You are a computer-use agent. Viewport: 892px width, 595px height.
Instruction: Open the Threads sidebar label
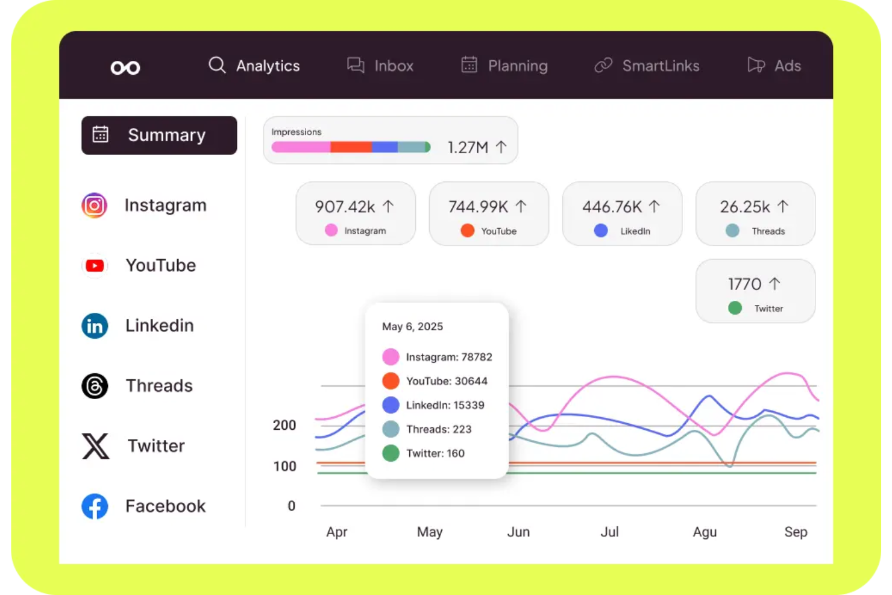[159, 386]
